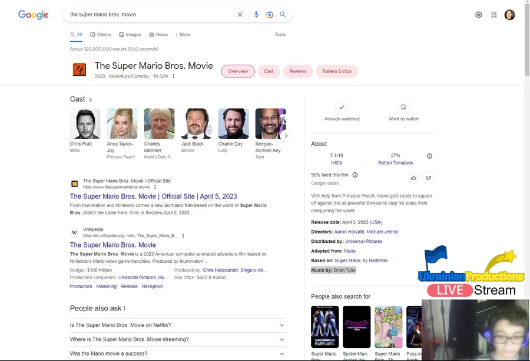Click the Wikipedia W favicon

[x=74, y=232]
